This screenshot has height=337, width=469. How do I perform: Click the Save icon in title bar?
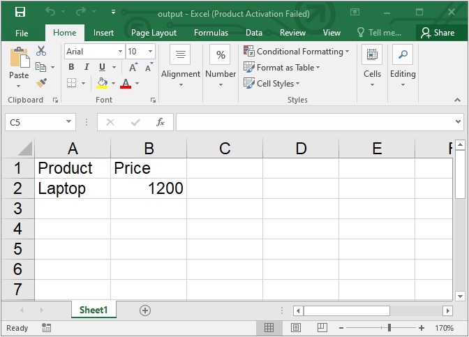(x=20, y=13)
